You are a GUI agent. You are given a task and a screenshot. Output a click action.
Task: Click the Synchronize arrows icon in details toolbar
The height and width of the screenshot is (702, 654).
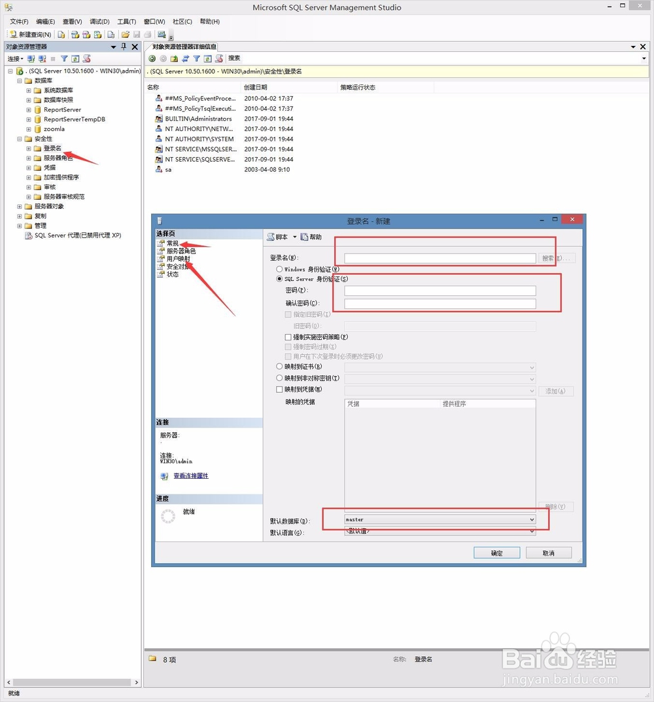(x=186, y=58)
